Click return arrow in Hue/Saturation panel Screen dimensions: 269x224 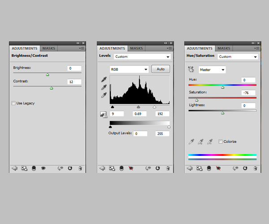(190, 168)
